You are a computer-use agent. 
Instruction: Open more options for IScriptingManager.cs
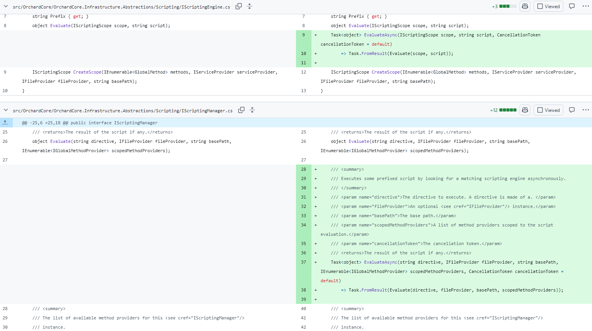[x=586, y=110]
